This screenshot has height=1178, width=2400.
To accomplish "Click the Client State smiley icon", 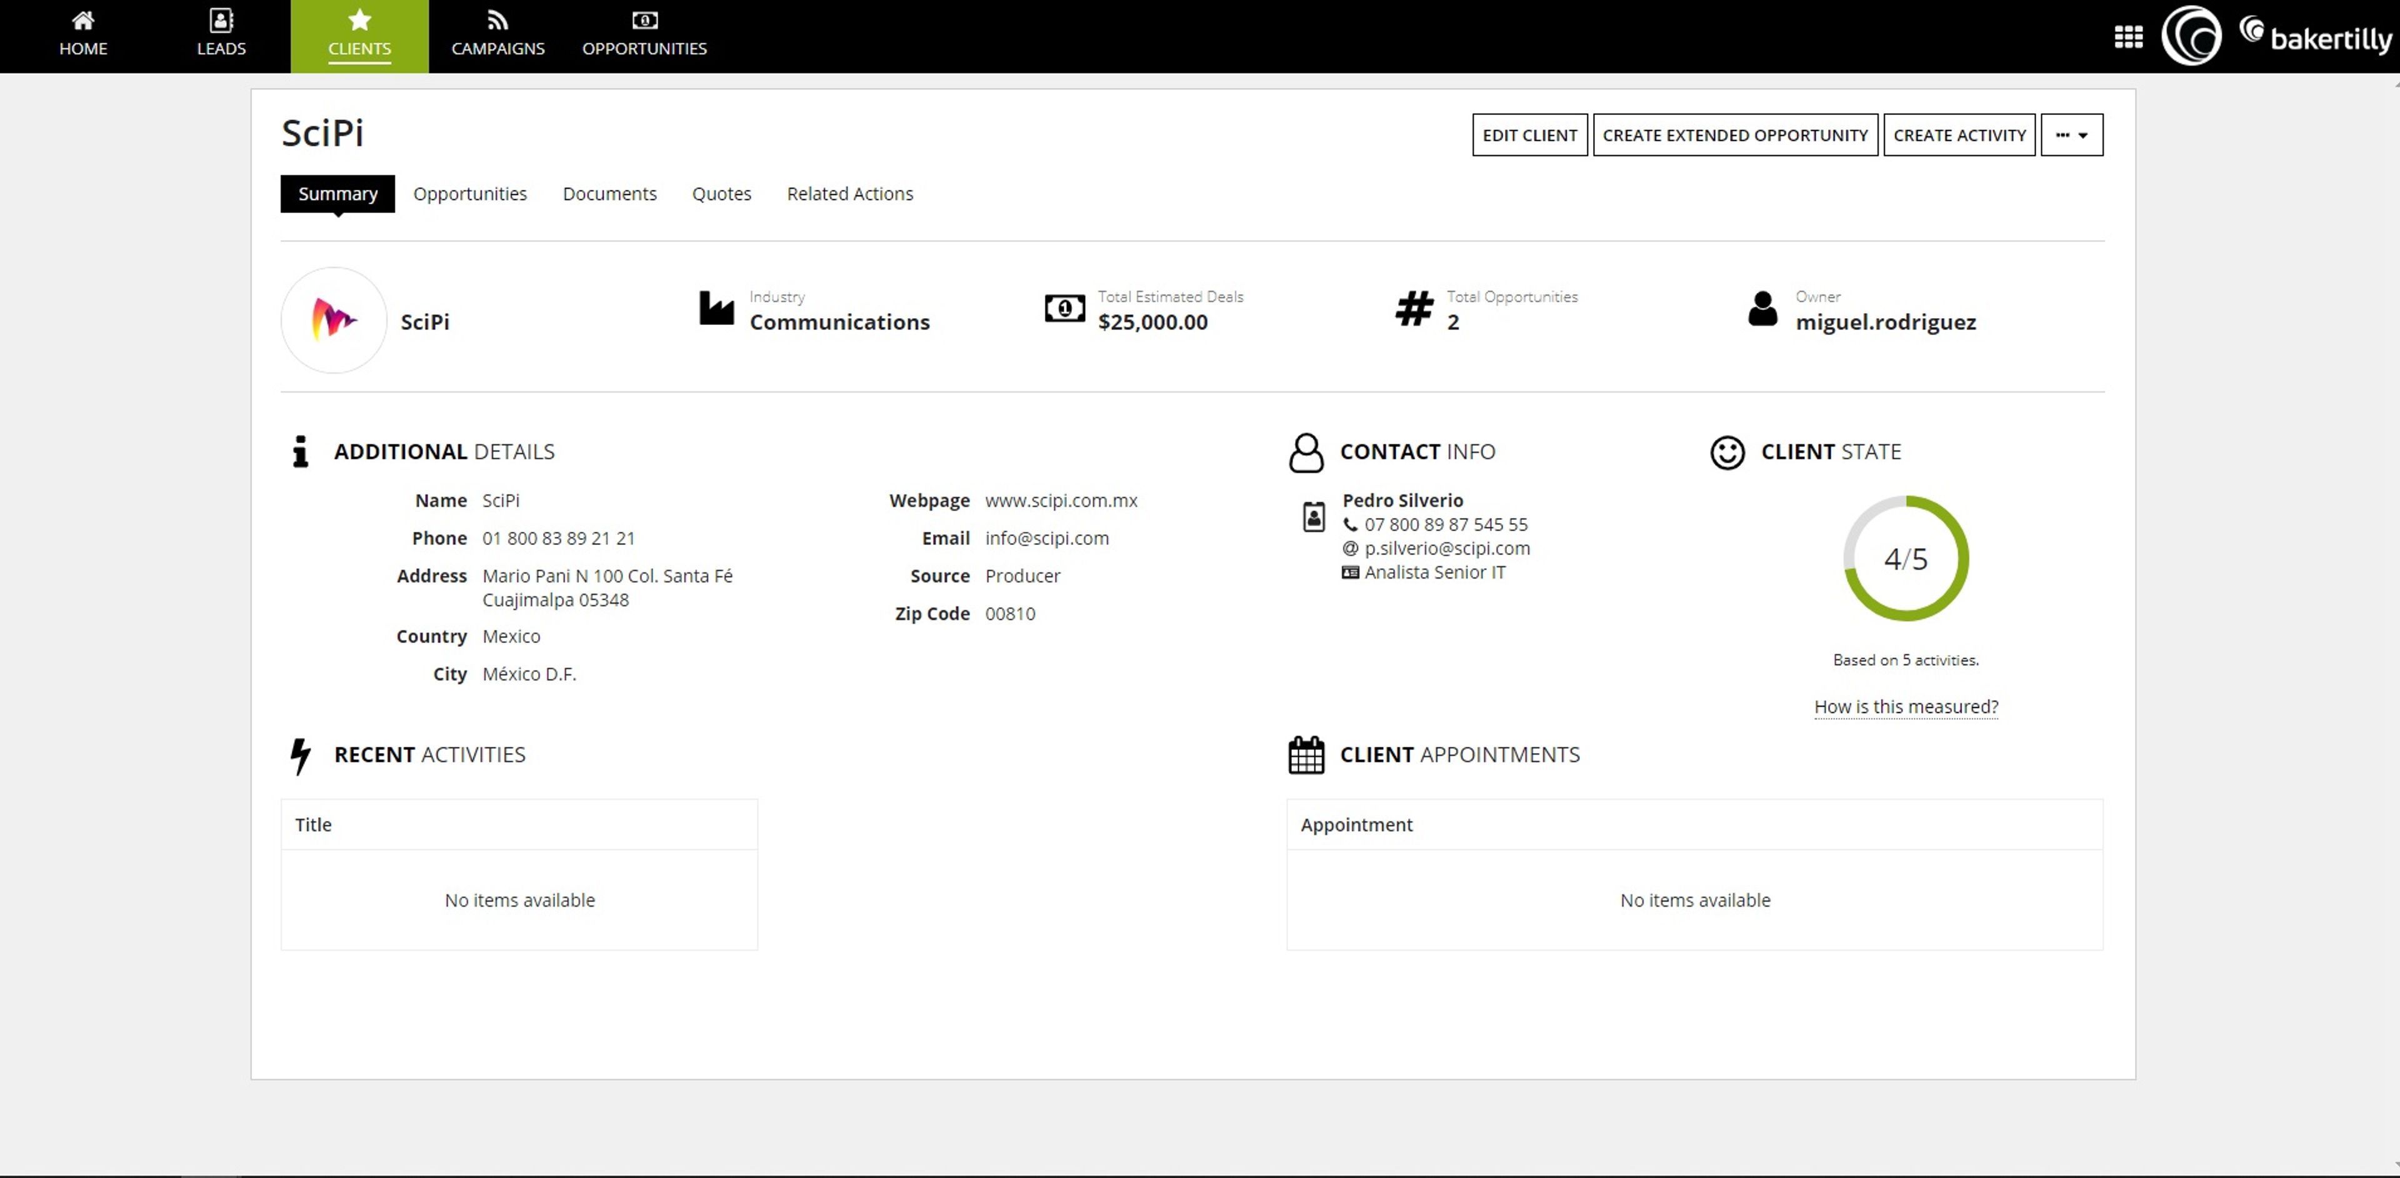I will point(1726,452).
